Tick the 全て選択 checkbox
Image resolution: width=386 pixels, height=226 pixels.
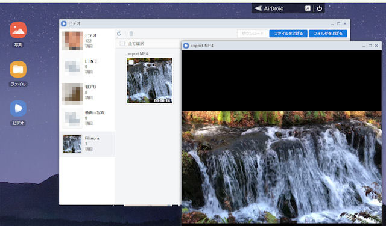(122, 44)
